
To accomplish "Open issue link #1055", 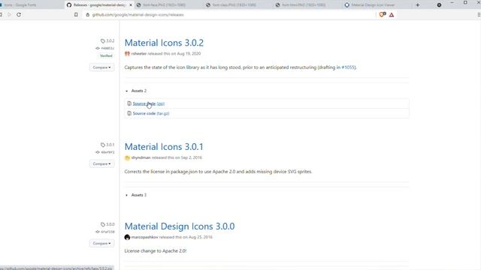I will pyautogui.click(x=348, y=67).
